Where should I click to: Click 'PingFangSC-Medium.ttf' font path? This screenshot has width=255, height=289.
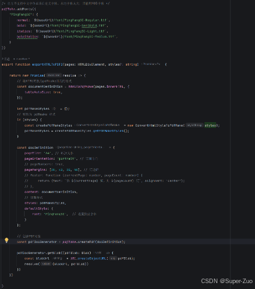coord(93,36)
